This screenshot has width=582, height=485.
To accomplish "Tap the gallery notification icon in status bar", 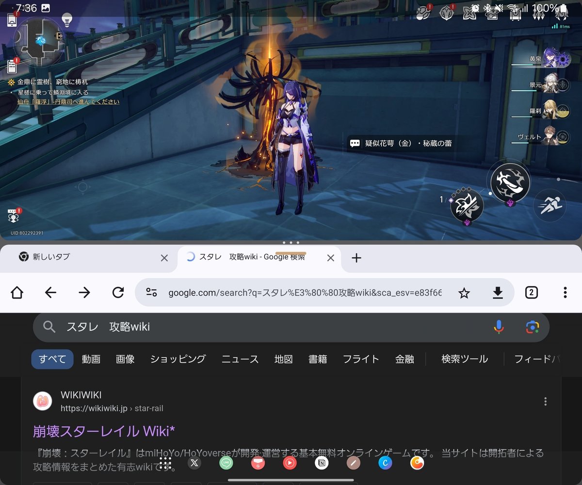I will (45, 8).
